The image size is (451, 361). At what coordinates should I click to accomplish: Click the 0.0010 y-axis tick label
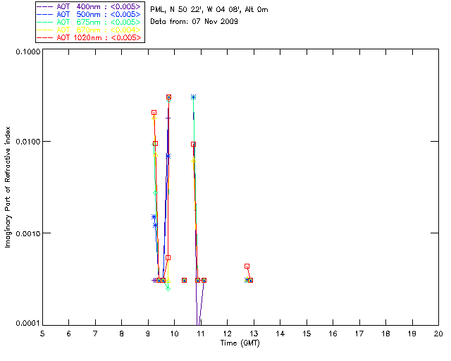point(28,233)
